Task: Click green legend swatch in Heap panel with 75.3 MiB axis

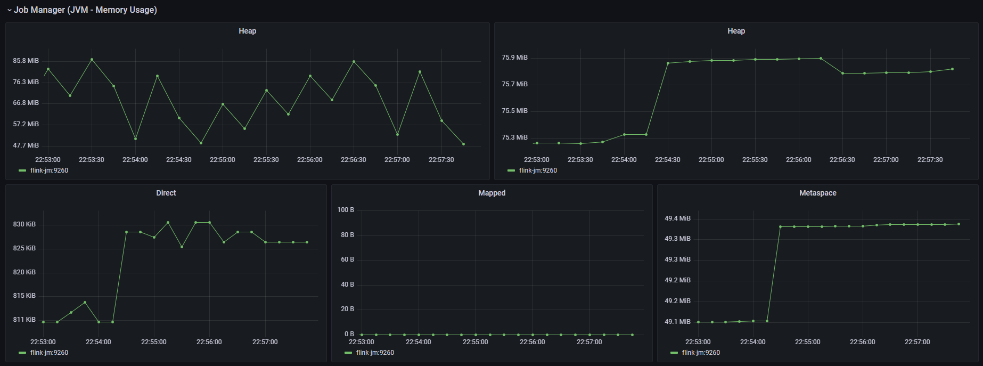Action: (x=511, y=170)
